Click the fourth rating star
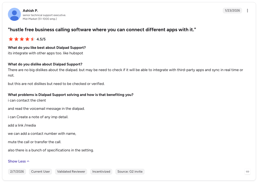258x182 pixels. click(27, 39)
